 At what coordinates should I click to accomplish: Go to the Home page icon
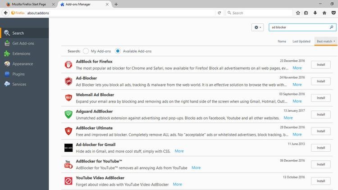pos(324,13)
